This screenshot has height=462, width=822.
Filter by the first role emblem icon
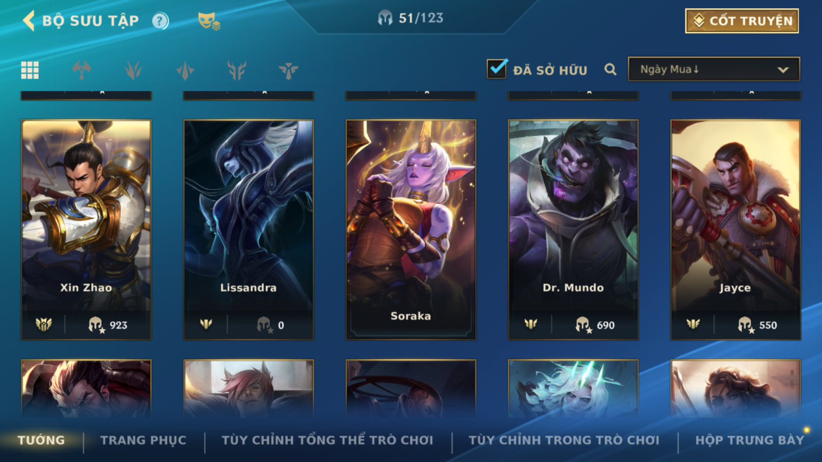pyautogui.click(x=82, y=70)
